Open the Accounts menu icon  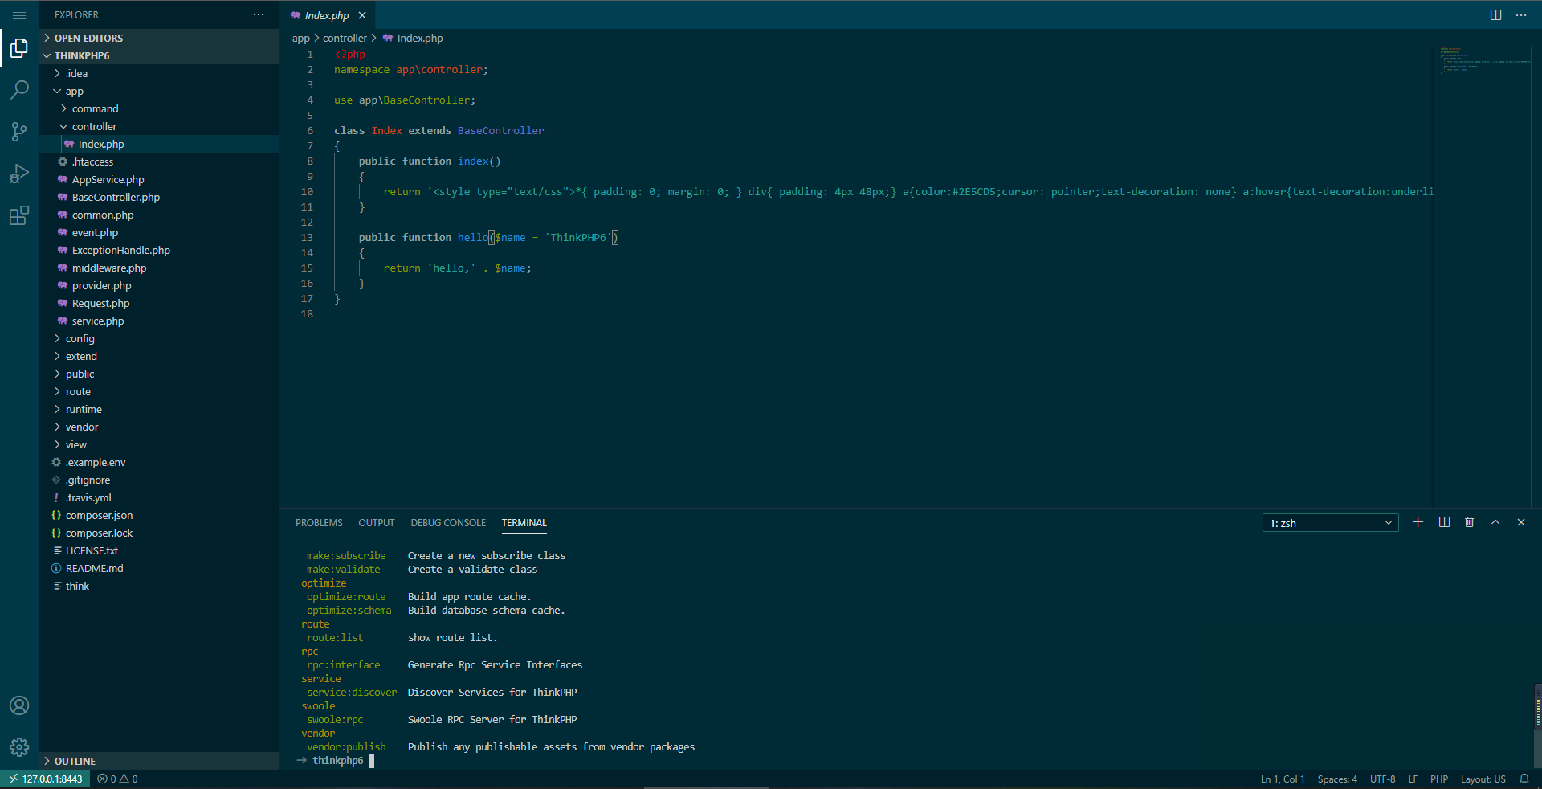(x=19, y=705)
